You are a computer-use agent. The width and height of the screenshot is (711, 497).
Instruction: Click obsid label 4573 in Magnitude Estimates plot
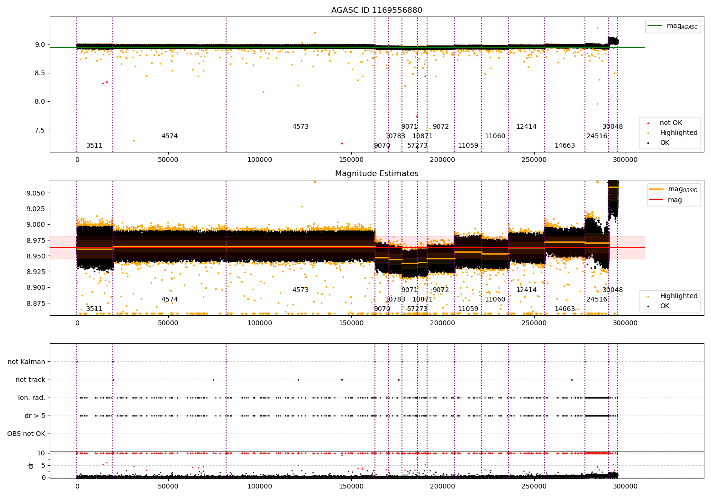[x=301, y=290]
